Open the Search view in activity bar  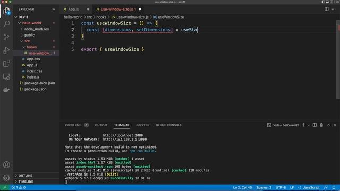click(x=6, y=24)
